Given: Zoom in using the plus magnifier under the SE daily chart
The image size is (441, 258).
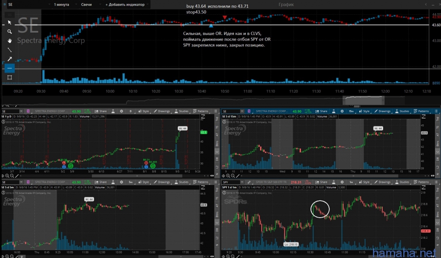Looking at the screenshot, I should (x=7, y=176).
